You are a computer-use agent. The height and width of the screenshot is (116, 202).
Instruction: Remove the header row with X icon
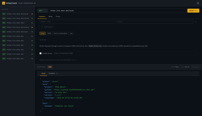[x=196, y=22]
